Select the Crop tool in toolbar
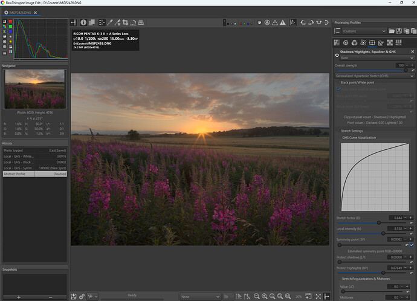 click(x=125, y=22)
